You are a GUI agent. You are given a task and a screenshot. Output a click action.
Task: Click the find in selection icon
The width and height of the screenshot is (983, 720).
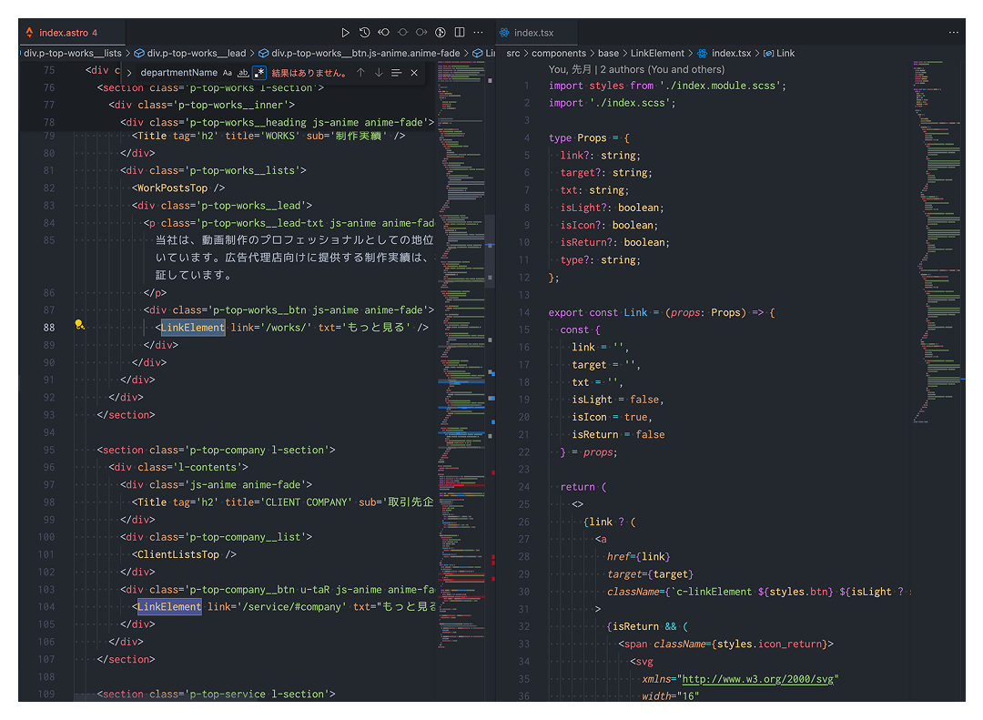(396, 73)
